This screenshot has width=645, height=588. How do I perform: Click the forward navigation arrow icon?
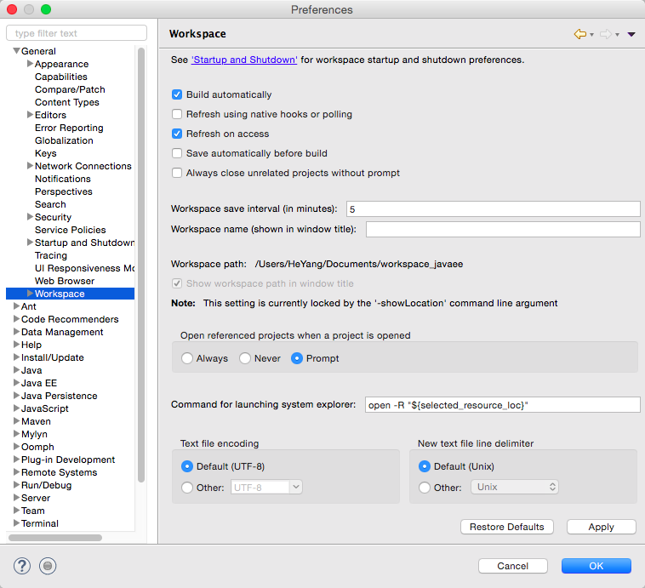[x=606, y=34]
